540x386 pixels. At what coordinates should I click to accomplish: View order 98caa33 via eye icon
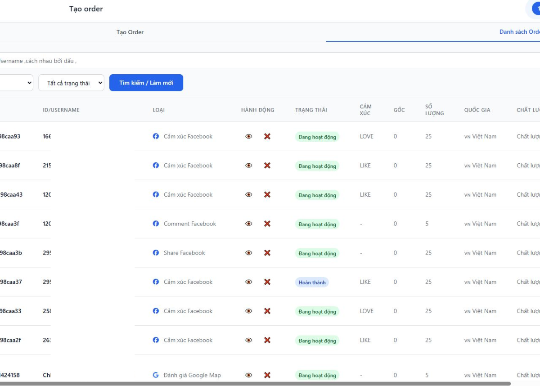[249, 311]
